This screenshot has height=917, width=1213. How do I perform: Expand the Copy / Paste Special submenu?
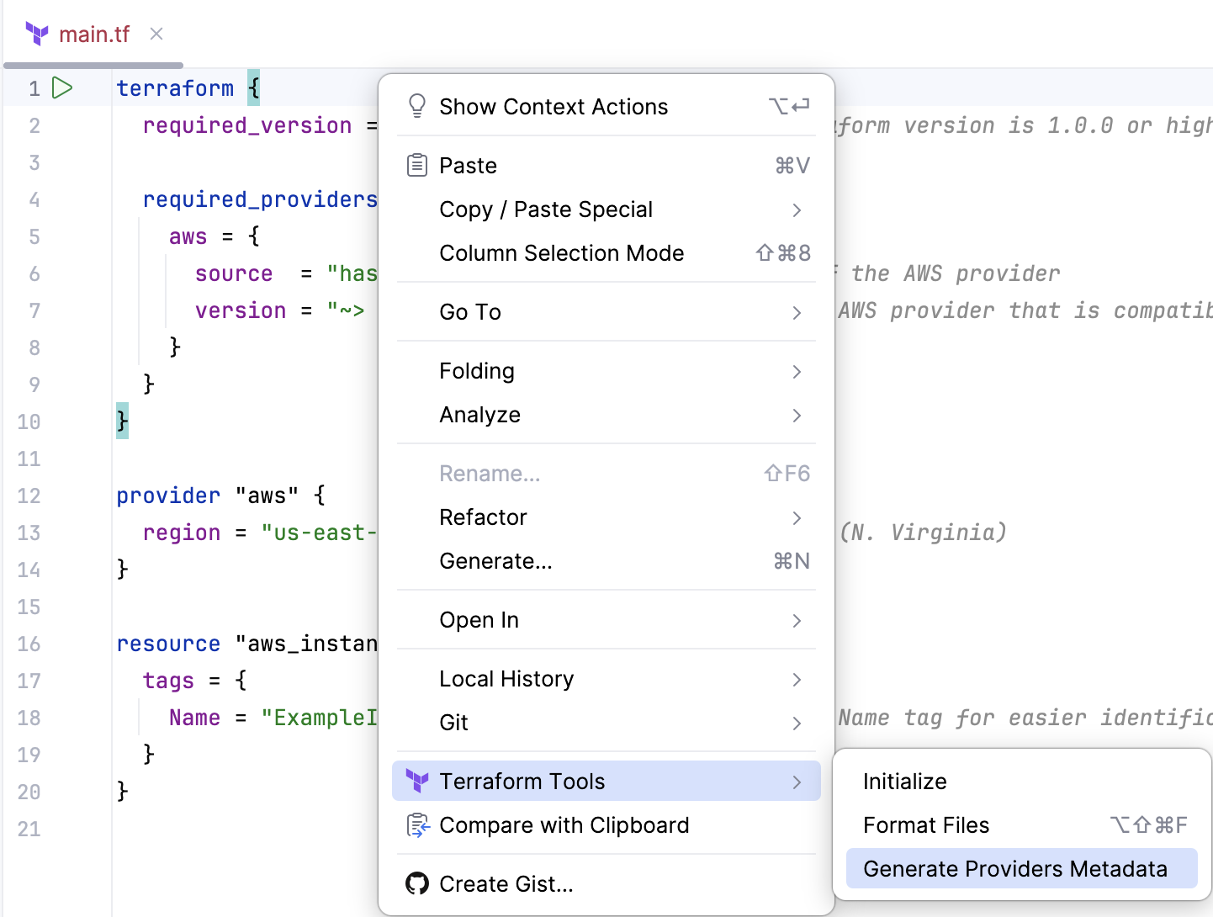pos(545,209)
